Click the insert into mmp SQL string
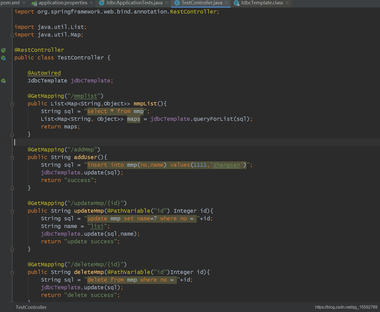 pos(167,165)
